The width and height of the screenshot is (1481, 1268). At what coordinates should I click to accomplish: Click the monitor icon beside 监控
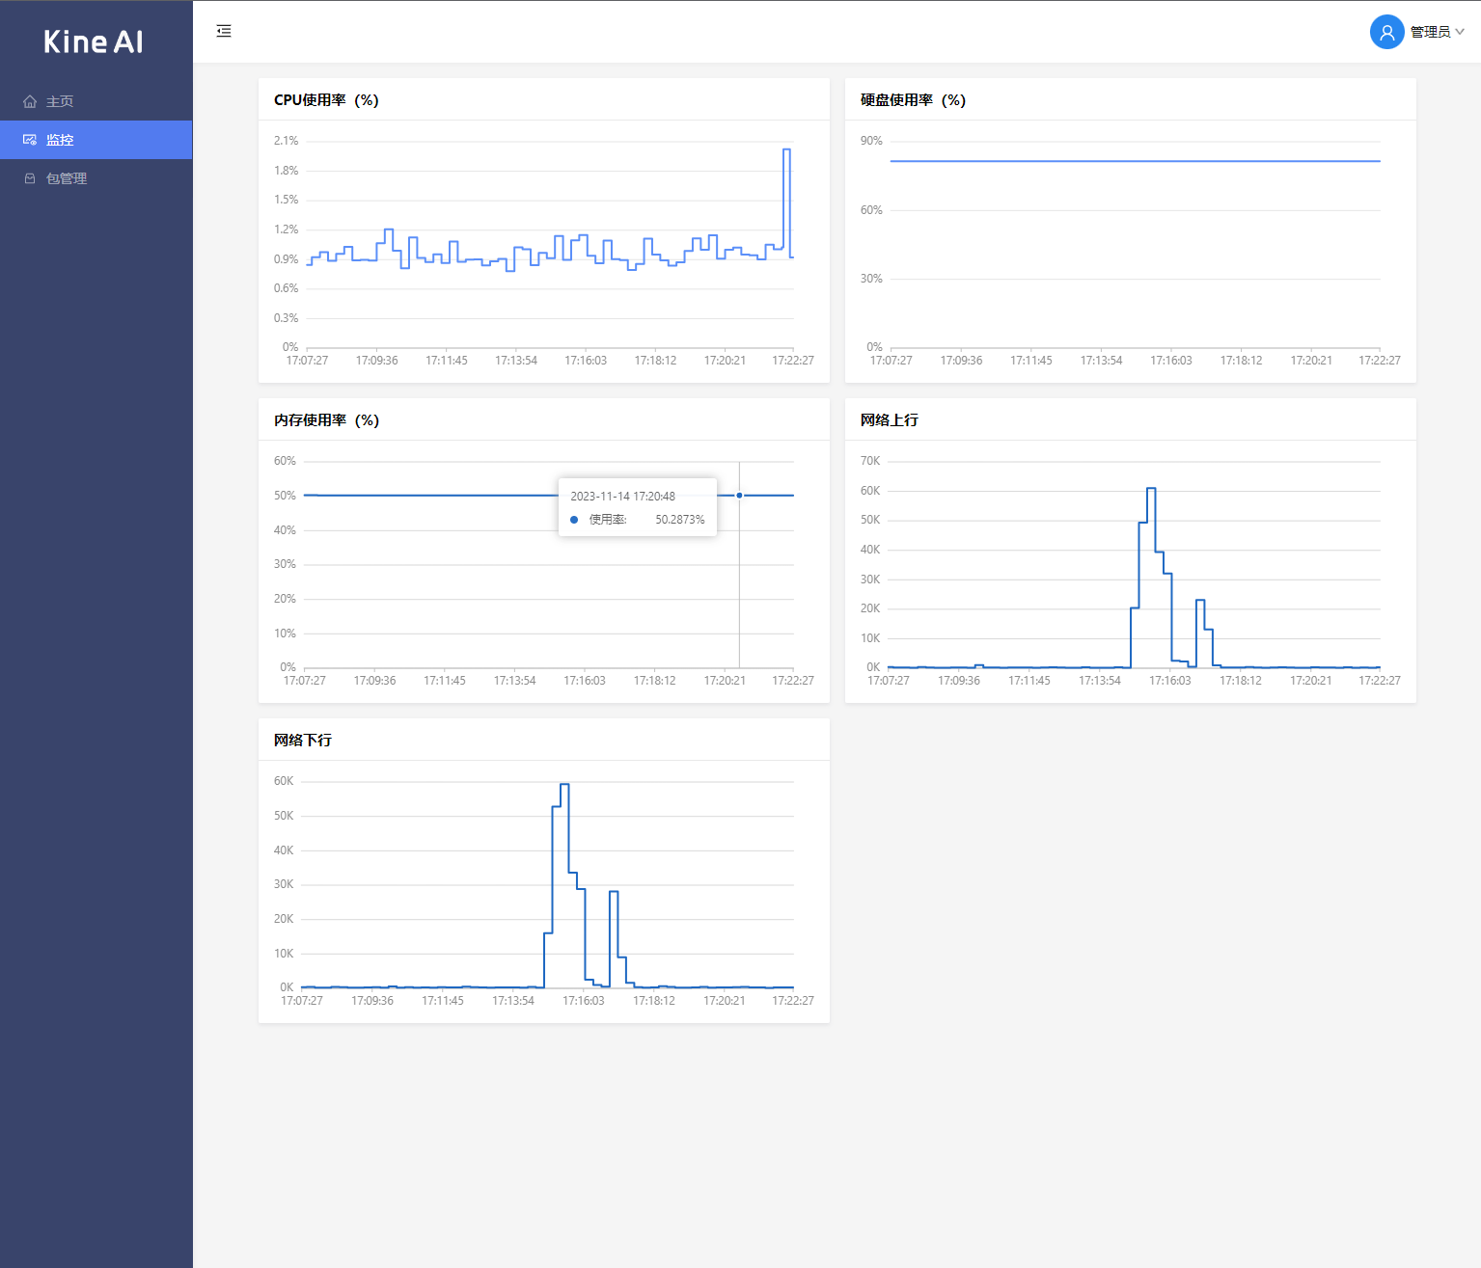click(x=30, y=140)
